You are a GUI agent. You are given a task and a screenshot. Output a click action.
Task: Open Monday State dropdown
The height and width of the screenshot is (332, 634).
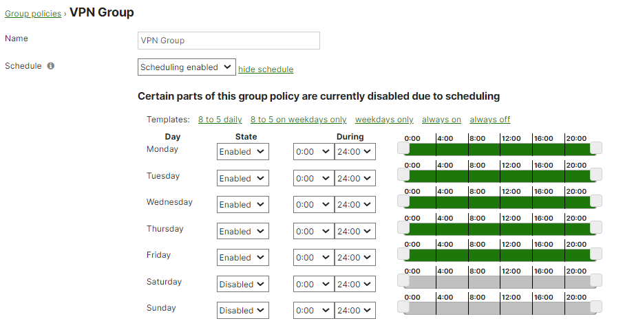(242, 152)
